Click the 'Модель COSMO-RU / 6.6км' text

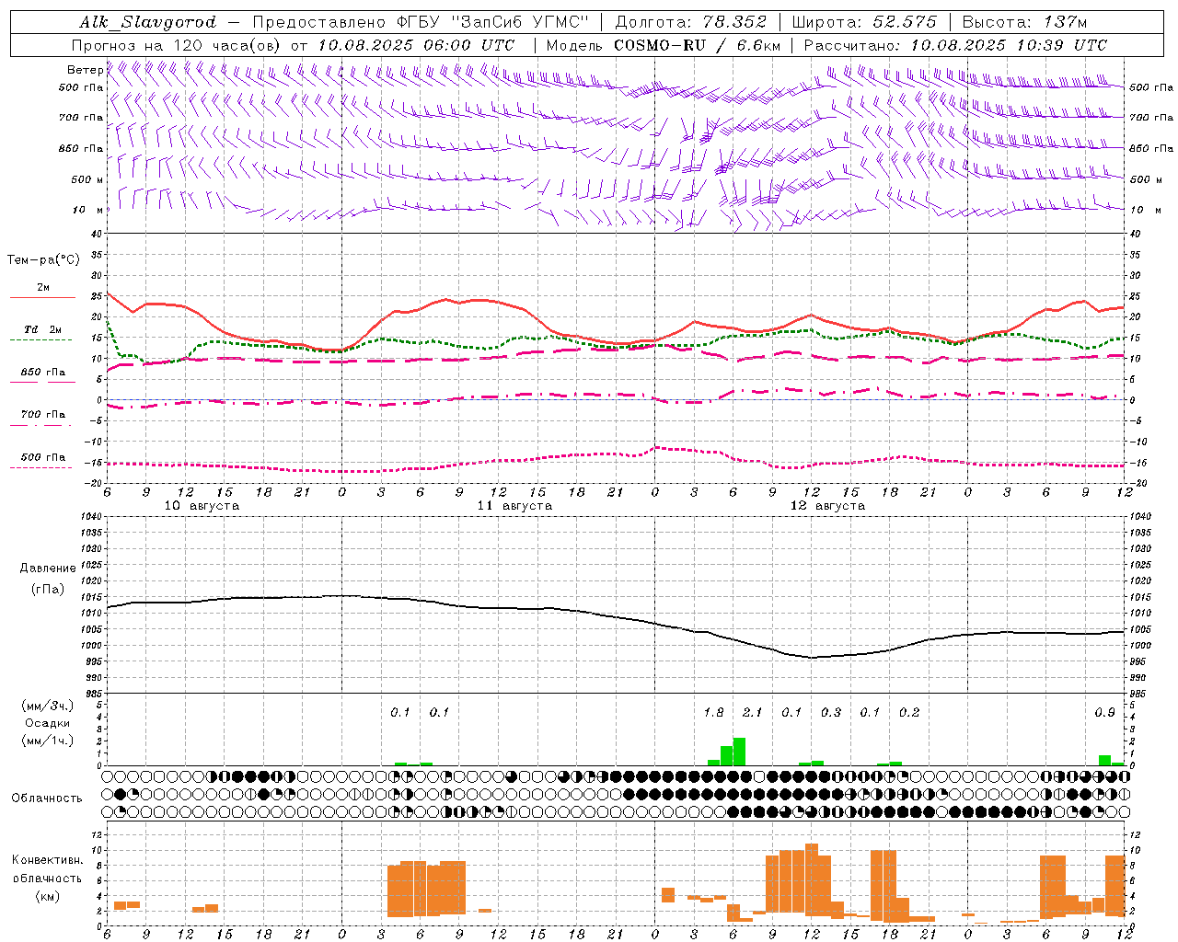664,45
